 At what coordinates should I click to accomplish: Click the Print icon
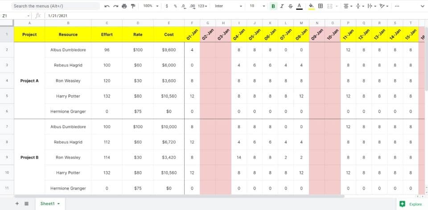124,6
